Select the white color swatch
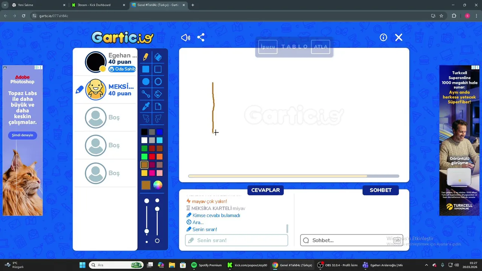 [144, 140]
